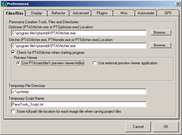
Task: Open the Misc tab
Action: 124,13
